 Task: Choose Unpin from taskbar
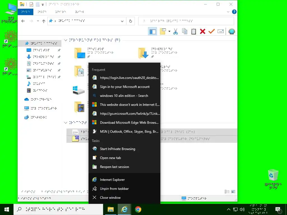point(124,189)
